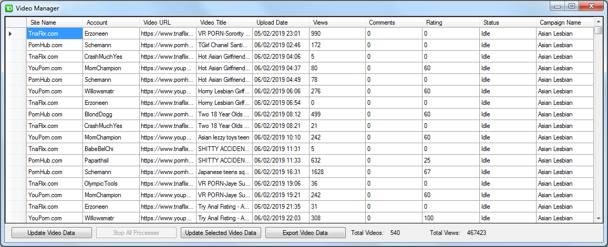Click the rating cell showing 100

tap(450, 218)
